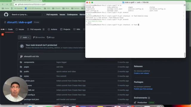Click the branch protection icon

[x=22, y=46]
